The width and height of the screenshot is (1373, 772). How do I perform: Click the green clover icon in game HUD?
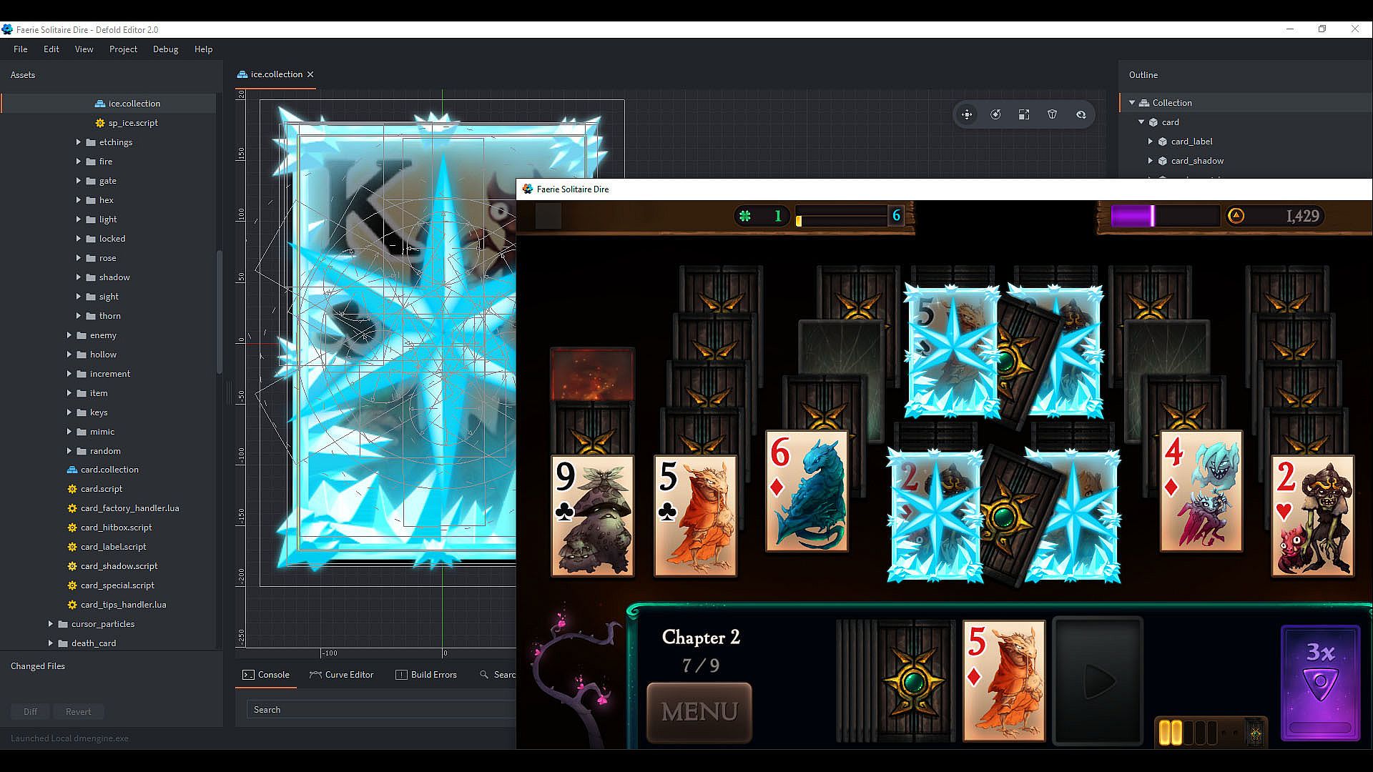pyautogui.click(x=745, y=216)
